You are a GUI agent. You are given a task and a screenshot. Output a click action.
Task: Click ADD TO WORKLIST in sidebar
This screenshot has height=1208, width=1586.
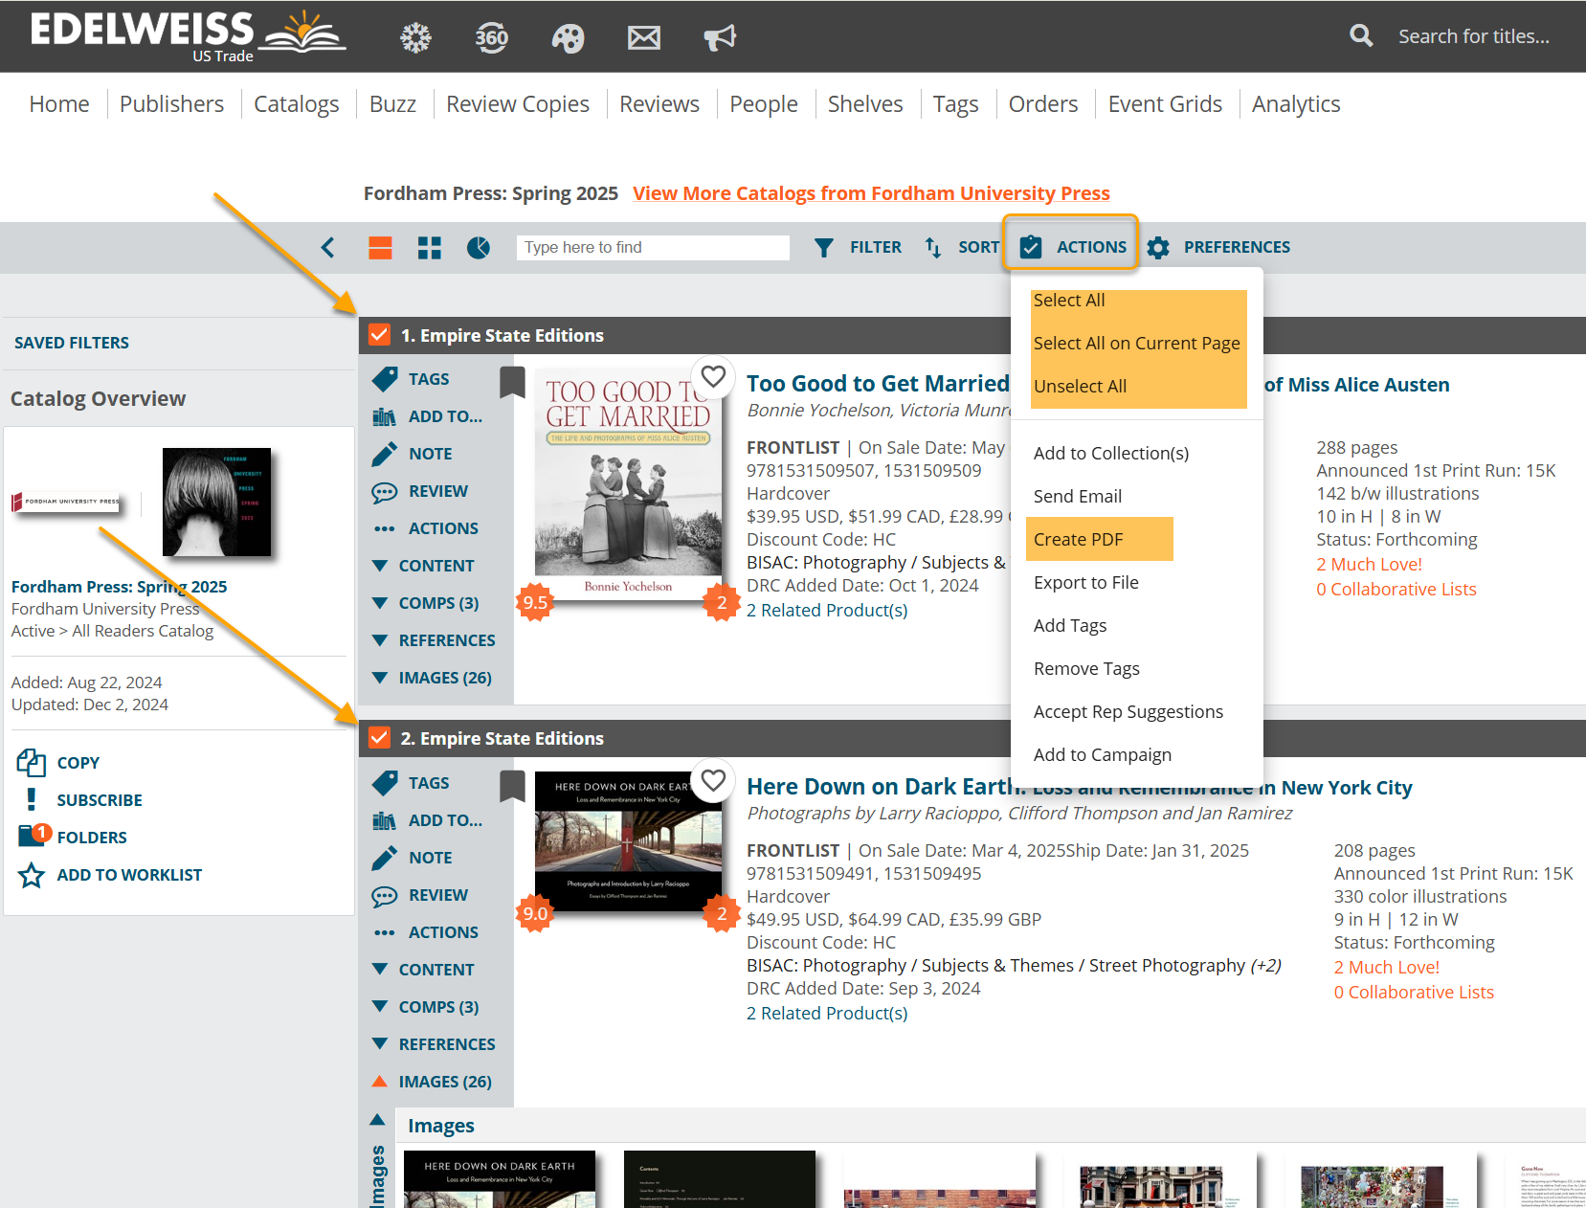pos(128,875)
